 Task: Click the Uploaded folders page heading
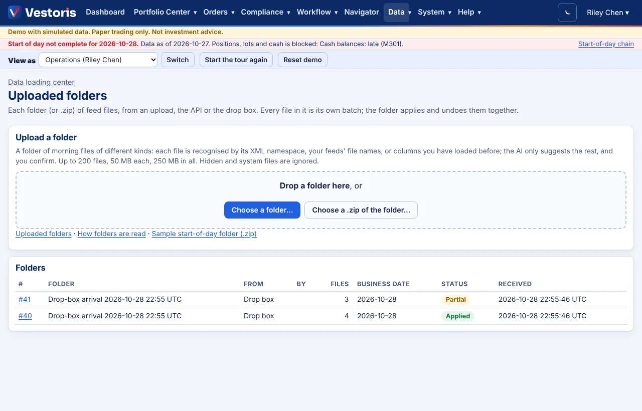[58, 96]
